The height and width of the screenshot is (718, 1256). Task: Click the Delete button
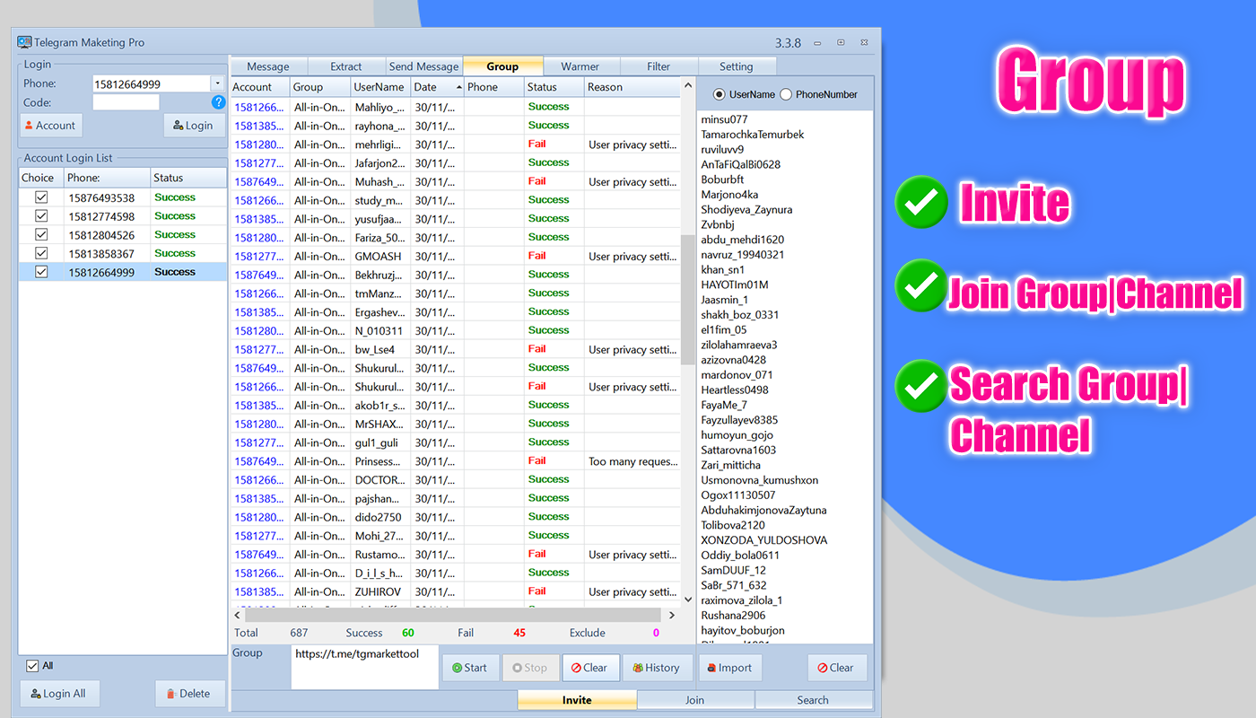pyautogui.click(x=189, y=694)
